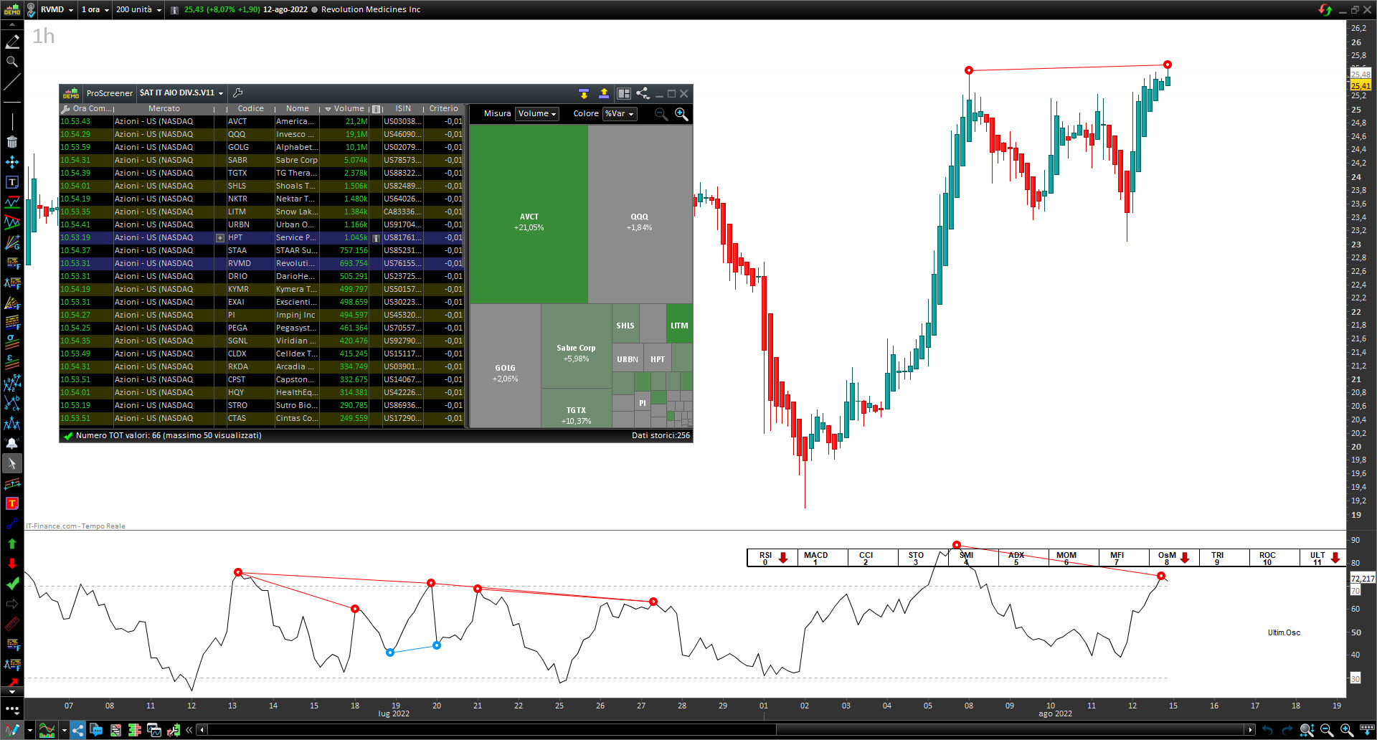1377x740 pixels.
Task: Click the horizontal scrollbar left arrow
Action: click(x=202, y=730)
